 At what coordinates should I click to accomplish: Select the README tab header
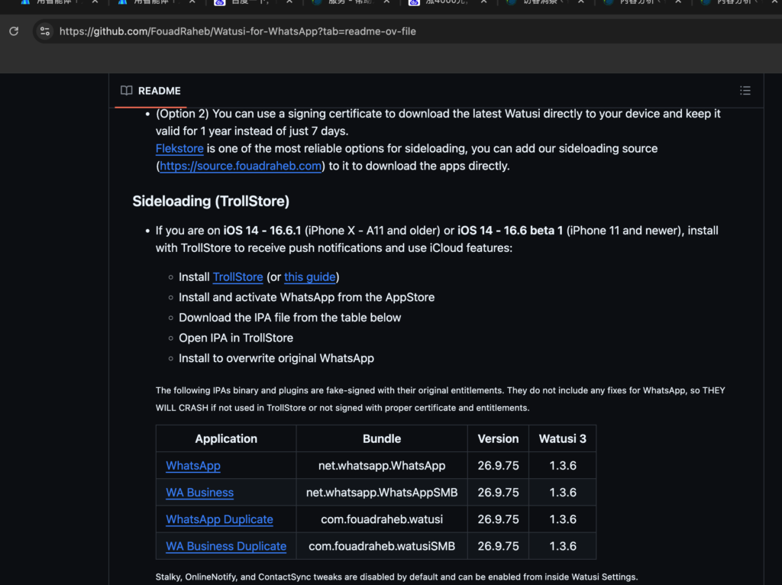coord(150,91)
